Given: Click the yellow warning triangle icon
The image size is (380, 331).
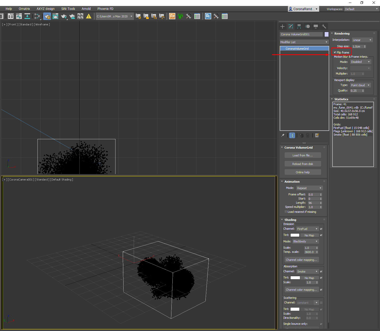Looking at the screenshot, I should [x=89, y=16].
